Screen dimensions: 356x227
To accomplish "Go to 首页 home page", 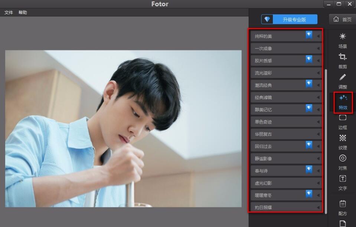I will (342, 20).
